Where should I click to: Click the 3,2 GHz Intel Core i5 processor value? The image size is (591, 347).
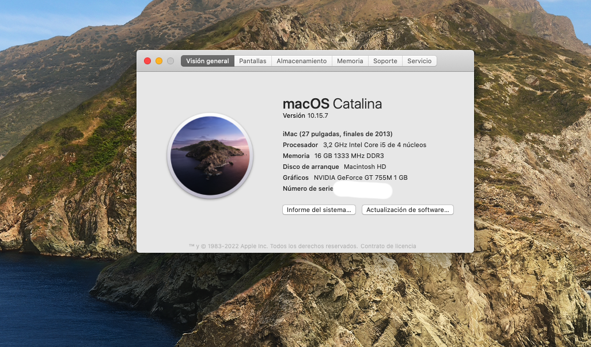coord(374,145)
